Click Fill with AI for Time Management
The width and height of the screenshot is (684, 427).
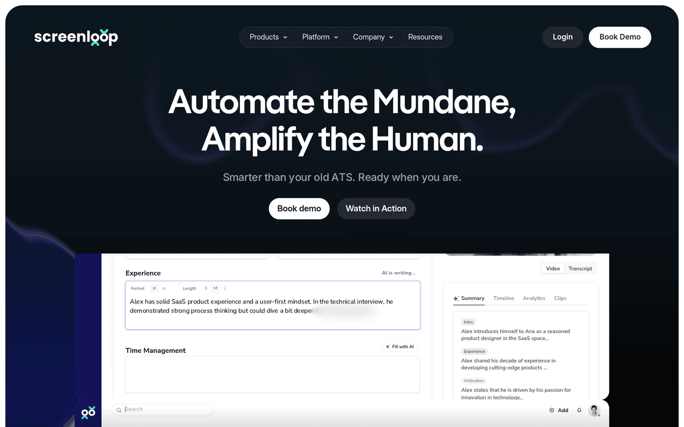pos(400,347)
